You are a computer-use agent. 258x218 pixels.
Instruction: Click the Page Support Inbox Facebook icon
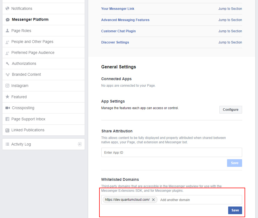(7, 119)
